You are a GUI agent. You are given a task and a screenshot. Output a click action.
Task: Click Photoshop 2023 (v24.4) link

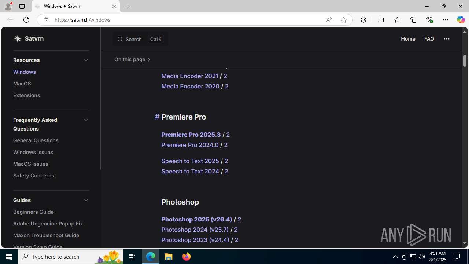pyautogui.click(x=195, y=240)
